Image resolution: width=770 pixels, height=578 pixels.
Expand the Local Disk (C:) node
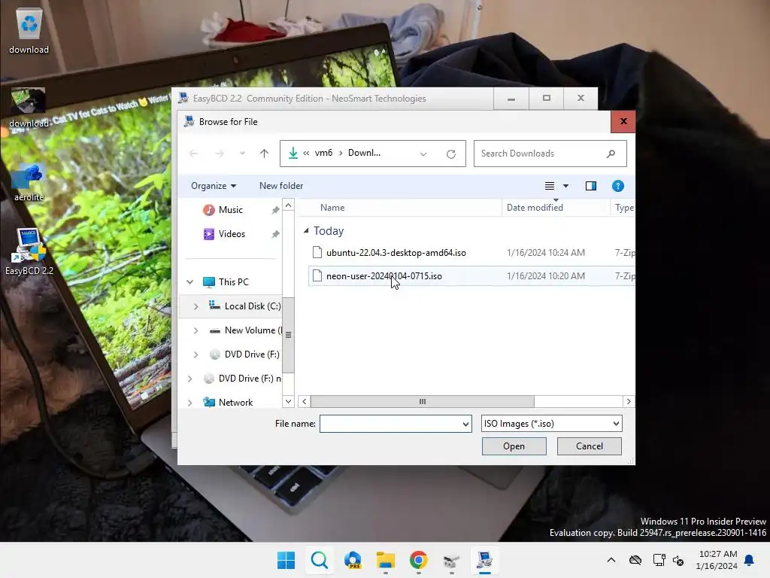click(x=196, y=306)
